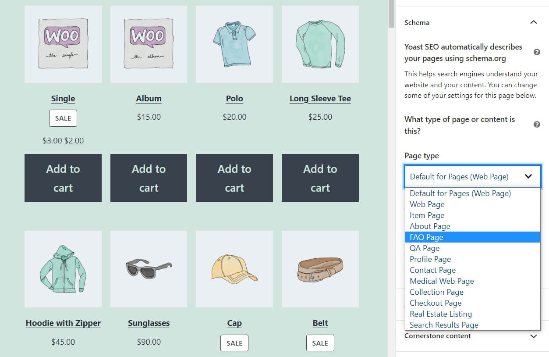Collapse the Schema section chevron
549x357 pixels.
(x=533, y=22)
